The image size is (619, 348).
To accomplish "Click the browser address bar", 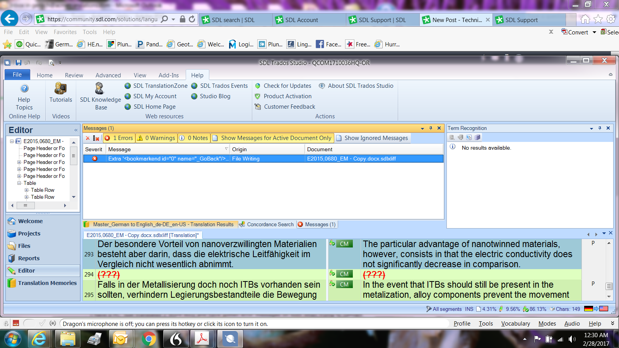I will coord(102,19).
